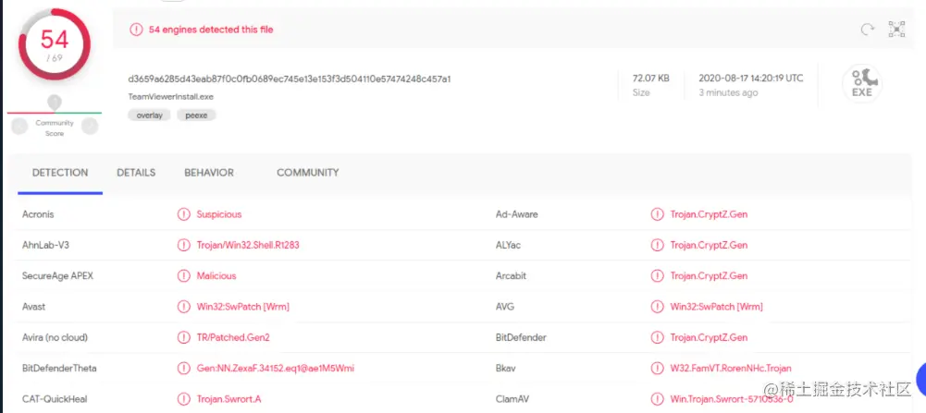Switch to the DETAILS tab
The image size is (926, 413).
136,173
